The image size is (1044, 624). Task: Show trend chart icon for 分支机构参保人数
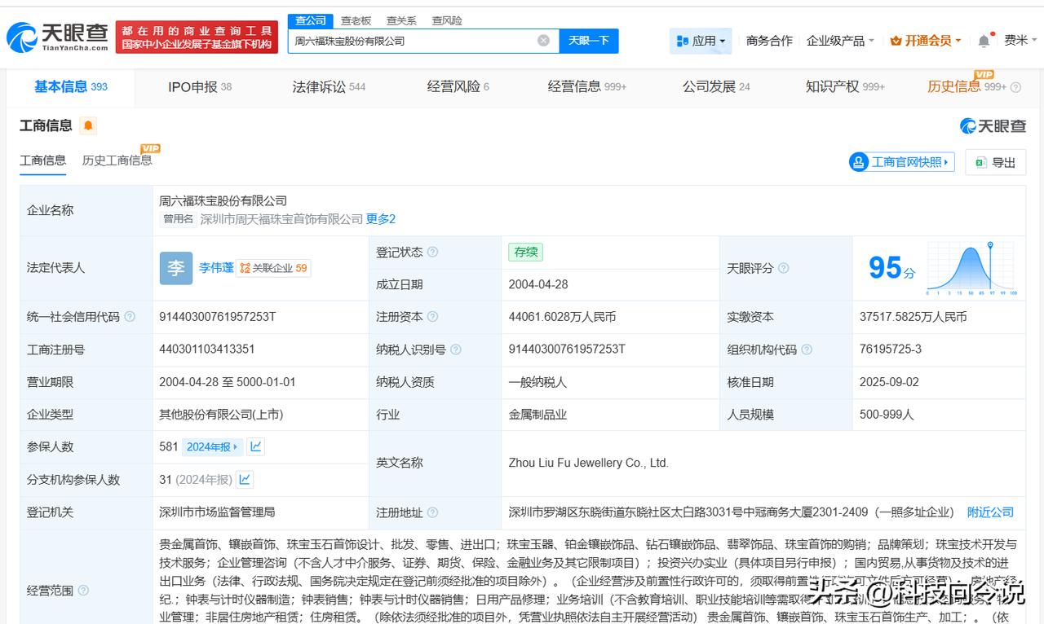[x=244, y=479]
